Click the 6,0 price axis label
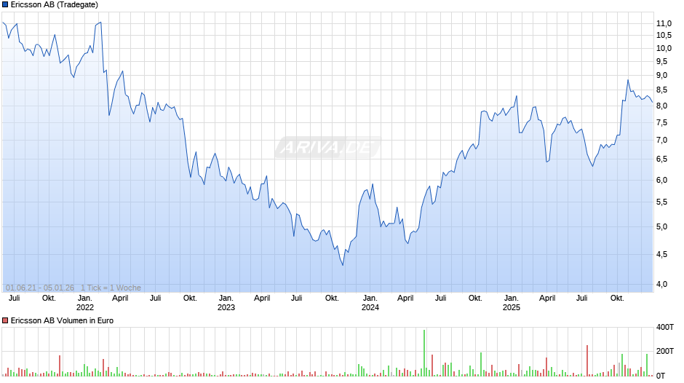This screenshot has width=684, height=383. (661, 180)
